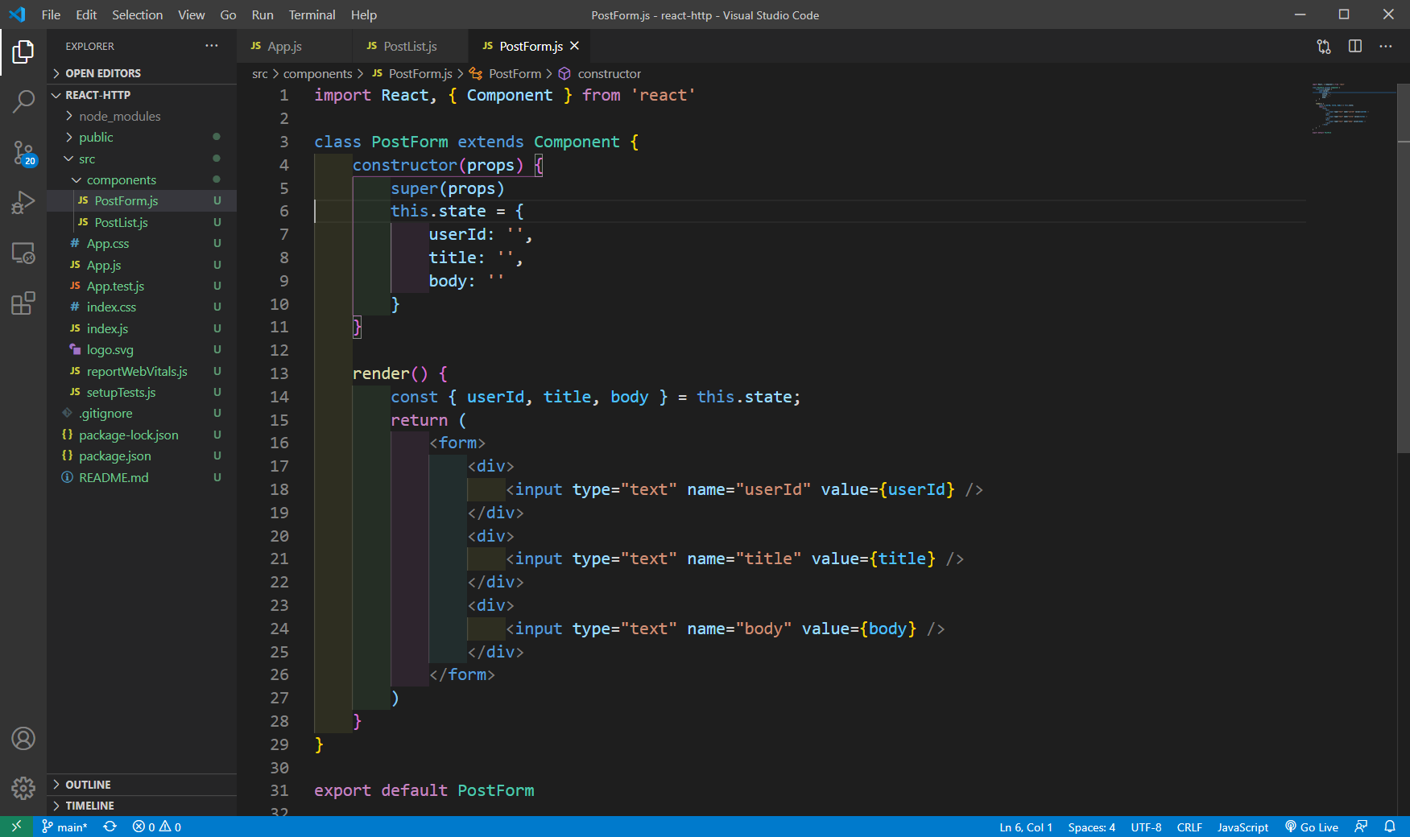
Task: Open the Run menu
Action: pos(263,14)
